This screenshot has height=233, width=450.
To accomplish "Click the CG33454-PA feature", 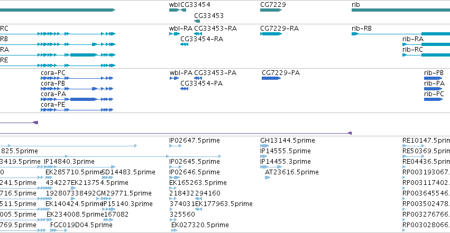I will (x=184, y=89).
